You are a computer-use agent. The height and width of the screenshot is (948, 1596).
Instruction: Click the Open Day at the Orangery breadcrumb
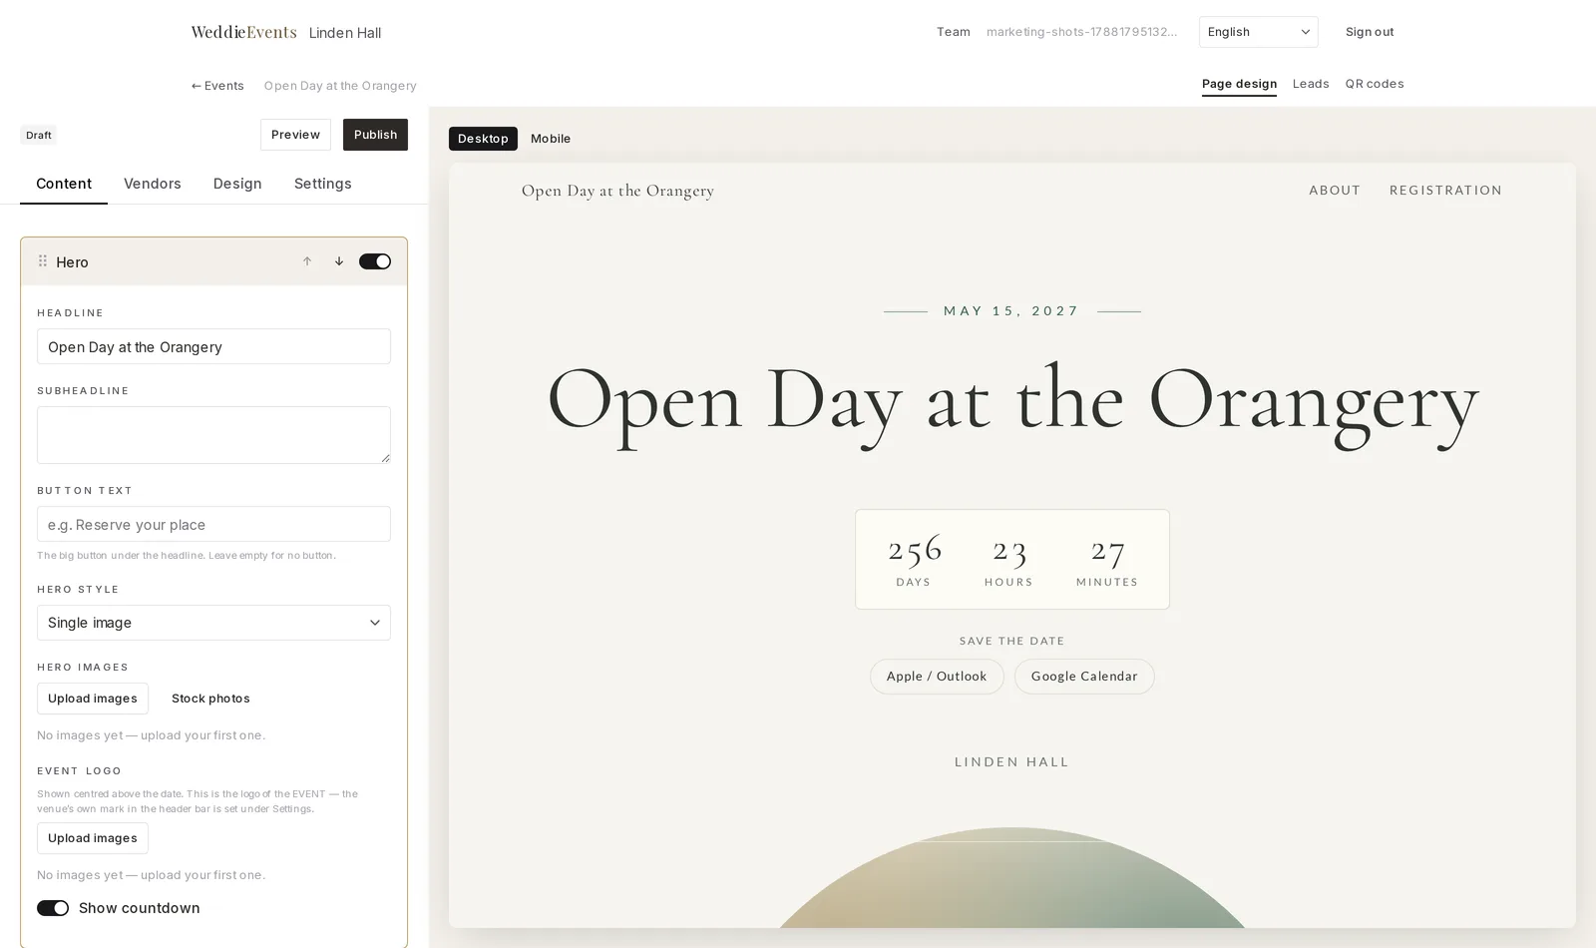point(340,86)
